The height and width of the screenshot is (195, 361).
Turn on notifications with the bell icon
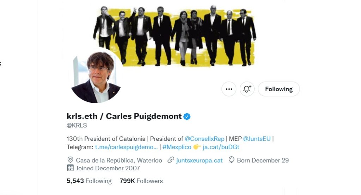point(247,89)
